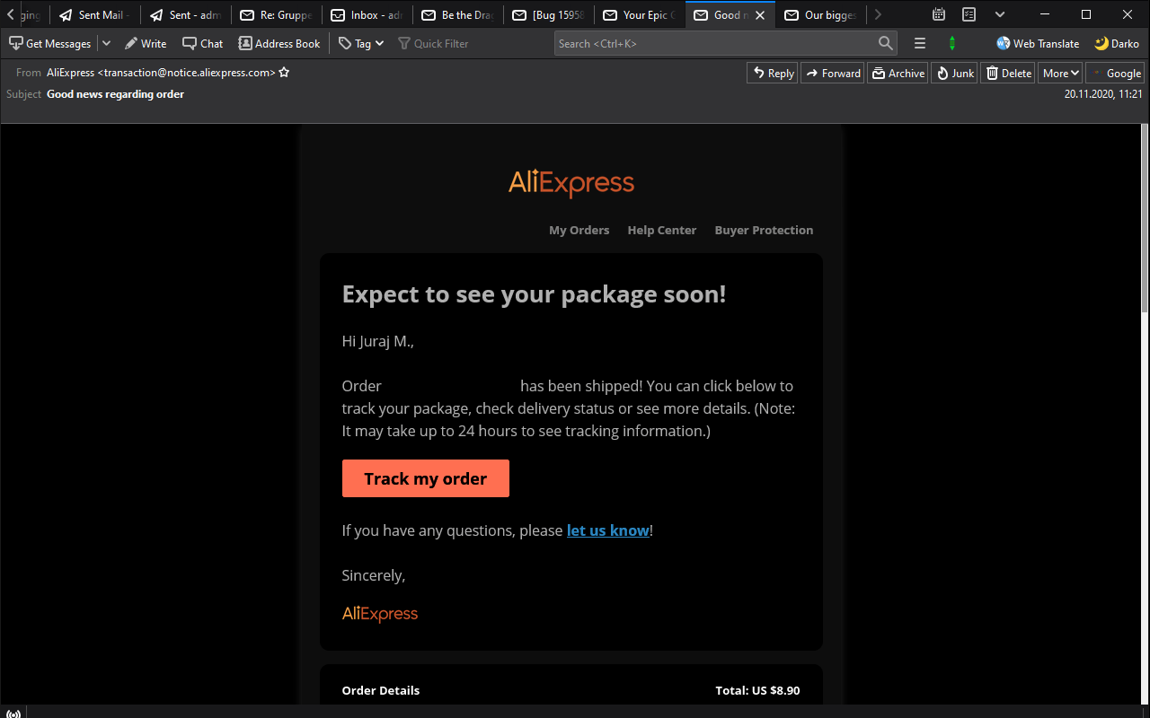
Task: Close the active 'Good n' tab
Action: [760, 15]
